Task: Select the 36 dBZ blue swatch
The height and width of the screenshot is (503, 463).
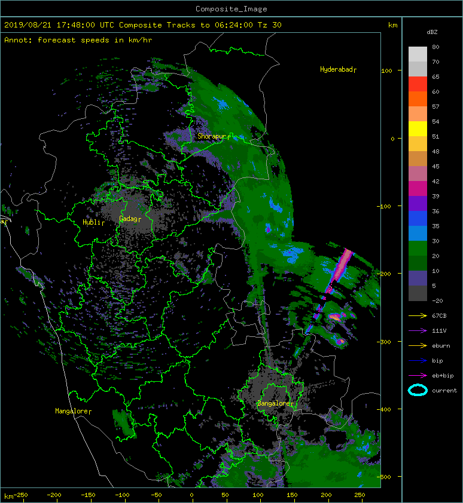Action: [x=418, y=218]
